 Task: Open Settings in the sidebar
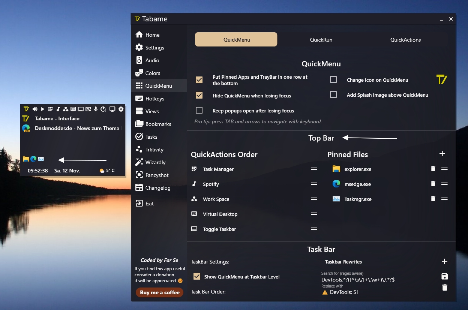click(x=159, y=48)
